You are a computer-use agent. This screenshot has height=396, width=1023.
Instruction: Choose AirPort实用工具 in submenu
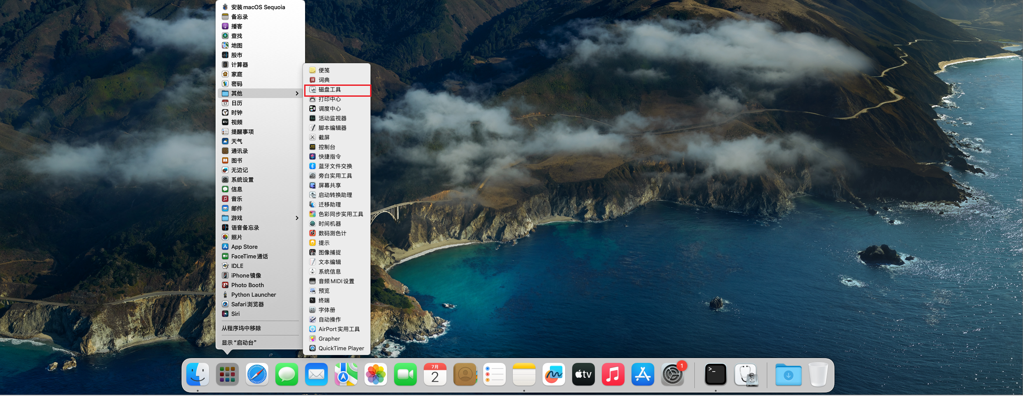pyautogui.click(x=337, y=329)
